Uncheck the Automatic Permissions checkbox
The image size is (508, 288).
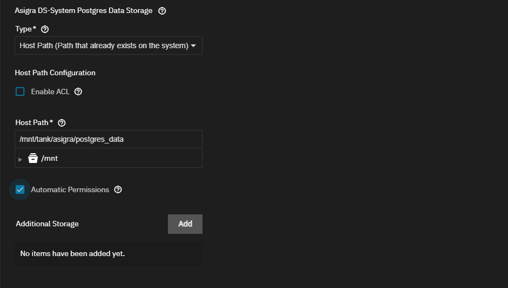tap(20, 189)
